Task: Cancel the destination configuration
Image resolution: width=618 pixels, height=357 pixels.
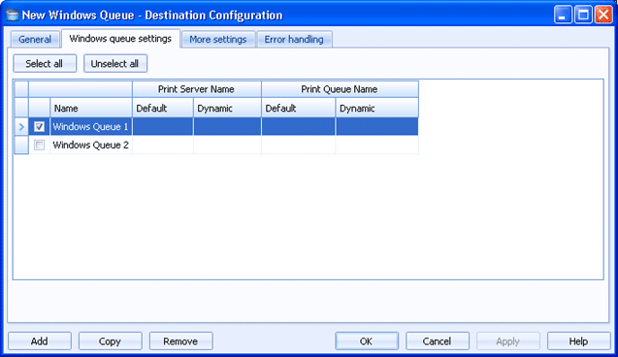Action: 438,341
